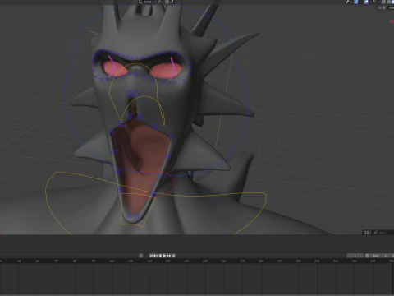This screenshot has width=394, height=296.
Task: Jump to the end frame of the timeline
Action: 173,256
